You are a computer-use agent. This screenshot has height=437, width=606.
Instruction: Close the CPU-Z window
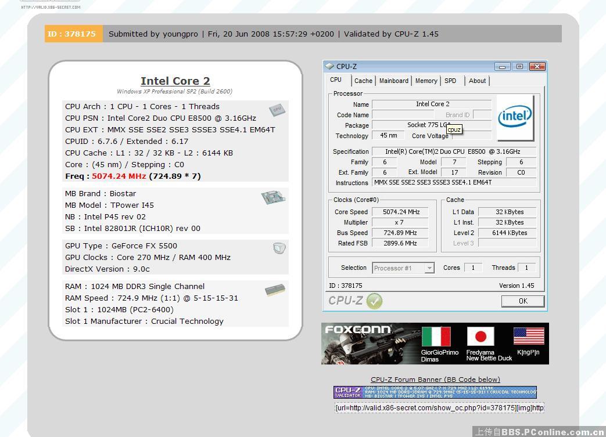click(537, 66)
